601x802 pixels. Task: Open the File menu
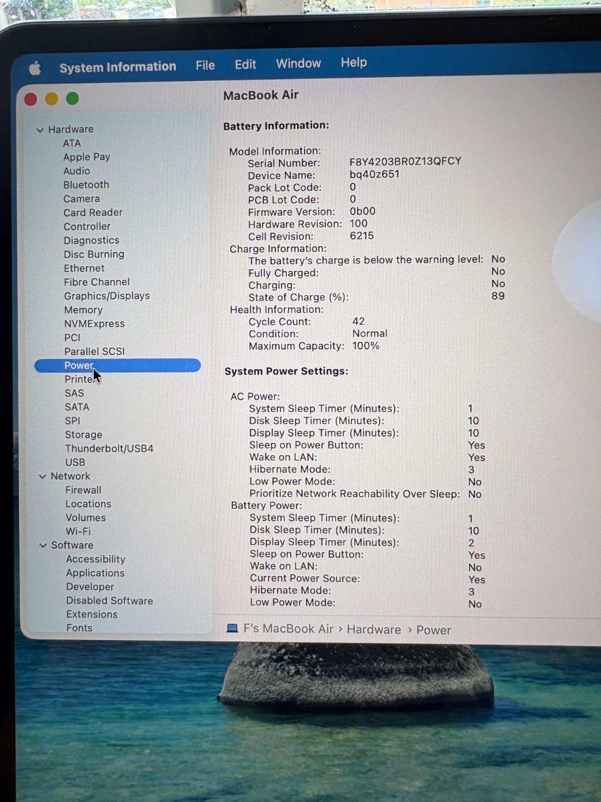coord(205,65)
